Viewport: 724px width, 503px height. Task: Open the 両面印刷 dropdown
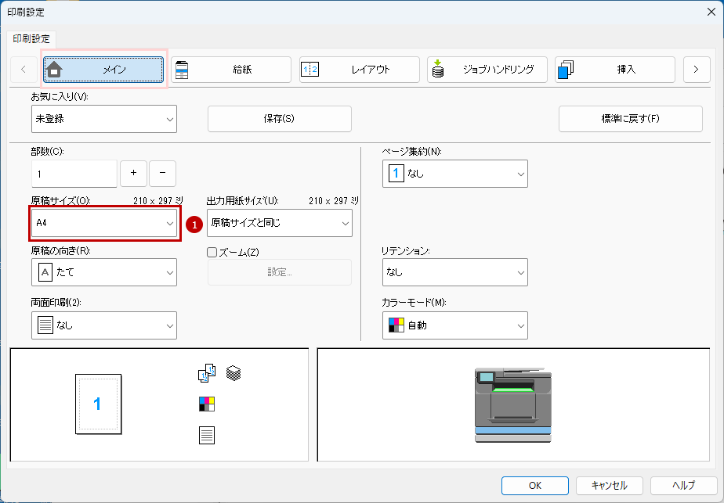point(104,325)
